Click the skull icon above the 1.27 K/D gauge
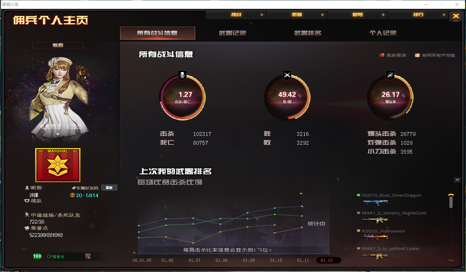 tap(183, 74)
